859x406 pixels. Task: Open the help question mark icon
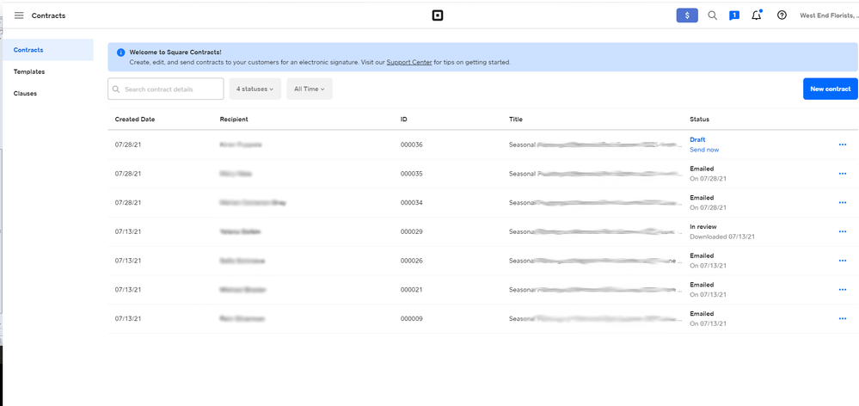pyautogui.click(x=782, y=15)
